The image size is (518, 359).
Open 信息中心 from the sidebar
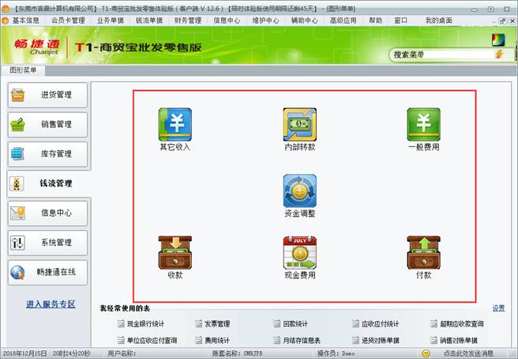pos(48,213)
